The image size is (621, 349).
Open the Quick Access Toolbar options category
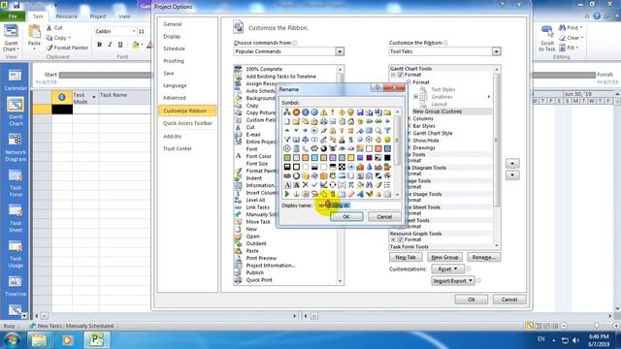coord(187,123)
